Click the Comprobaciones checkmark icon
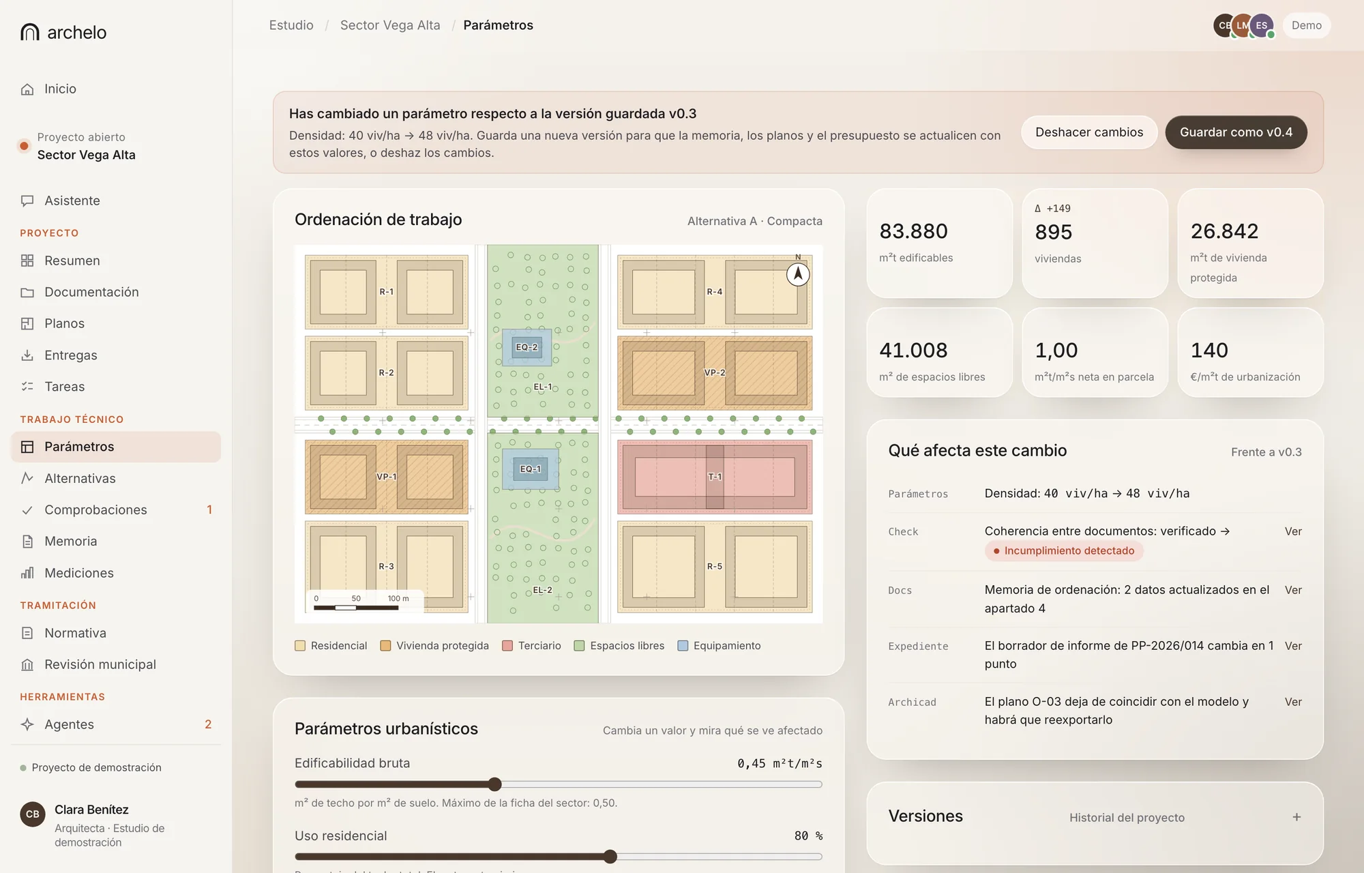The width and height of the screenshot is (1364, 873). tap(27, 510)
